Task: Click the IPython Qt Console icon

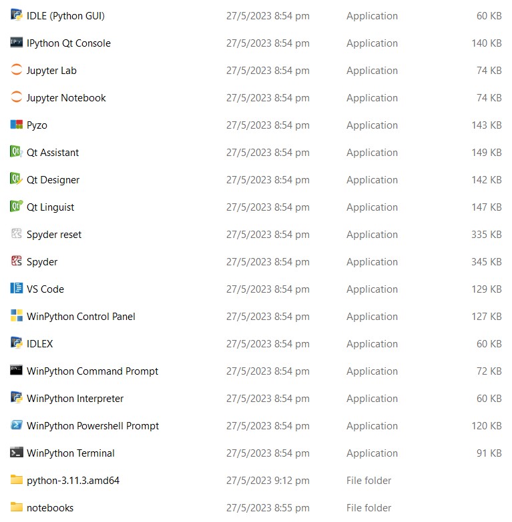Action: click(16, 42)
